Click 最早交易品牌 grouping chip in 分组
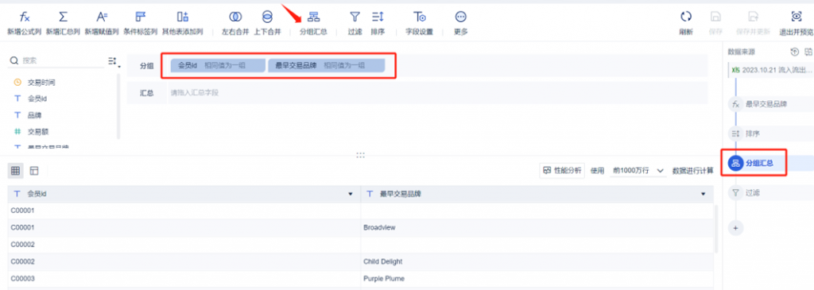Viewport: 814px width, 290px height. click(x=327, y=65)
